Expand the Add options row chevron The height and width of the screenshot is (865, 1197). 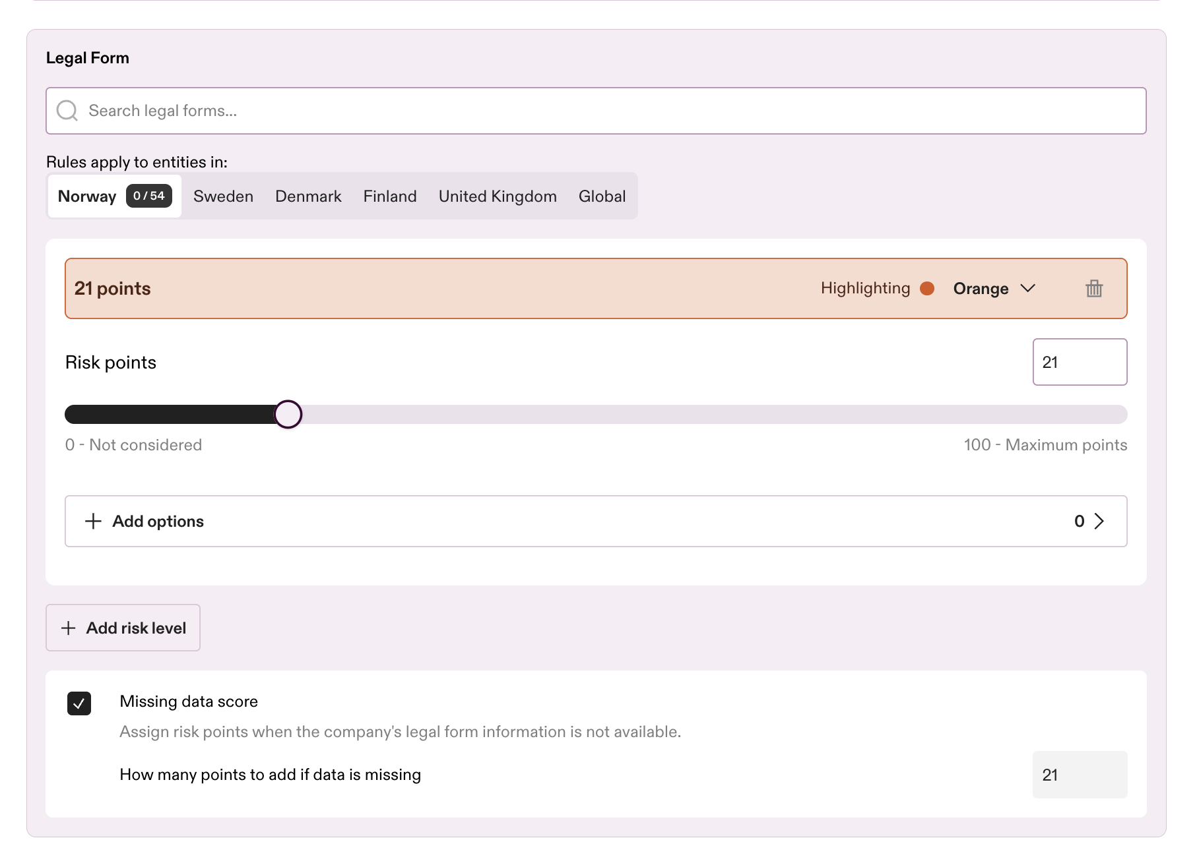[x=1099, y=522]
